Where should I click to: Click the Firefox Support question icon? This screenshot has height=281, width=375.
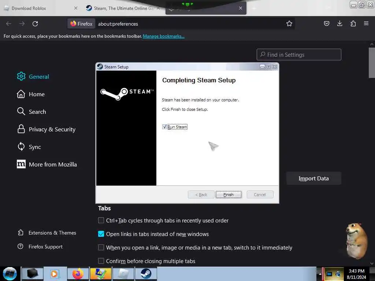[21, 246]
